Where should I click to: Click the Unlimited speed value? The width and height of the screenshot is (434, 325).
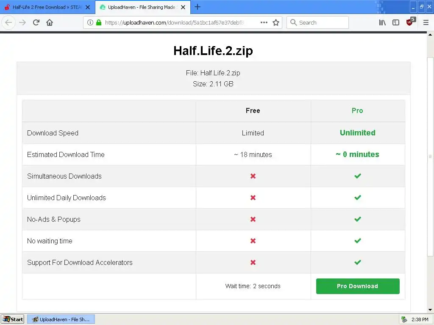[358, 132]
